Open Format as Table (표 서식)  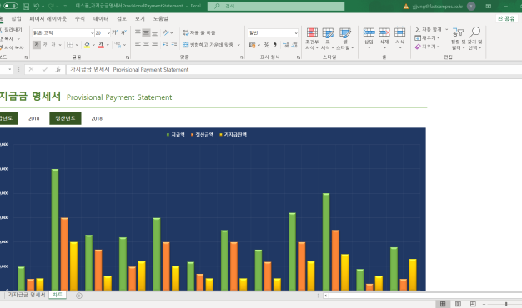point(328,38)
